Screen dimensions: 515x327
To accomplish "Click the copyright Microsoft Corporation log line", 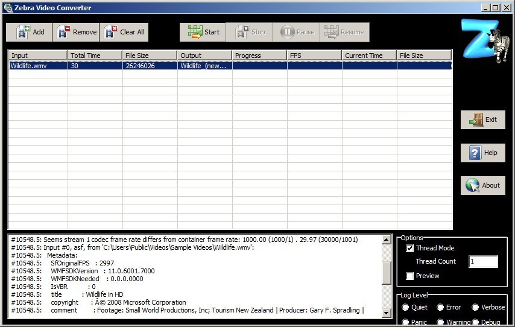I will pos(98,302).
